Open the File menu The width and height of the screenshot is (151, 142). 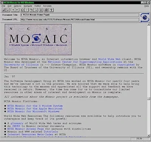click(3, 6)
